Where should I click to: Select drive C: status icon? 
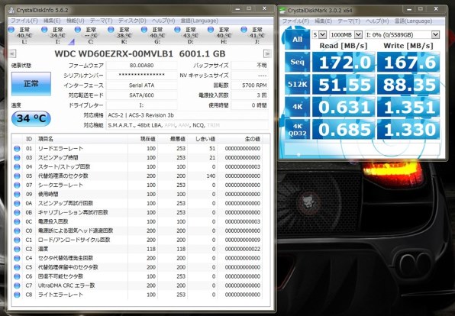78,30
